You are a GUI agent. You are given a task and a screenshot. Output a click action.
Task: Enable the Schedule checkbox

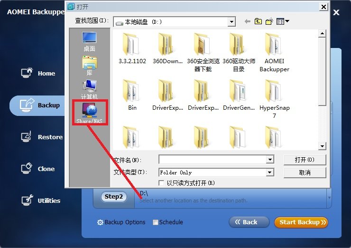point(156,222)
